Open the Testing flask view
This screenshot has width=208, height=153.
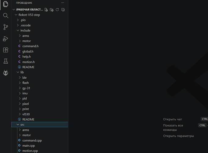[x=5, y=61]
